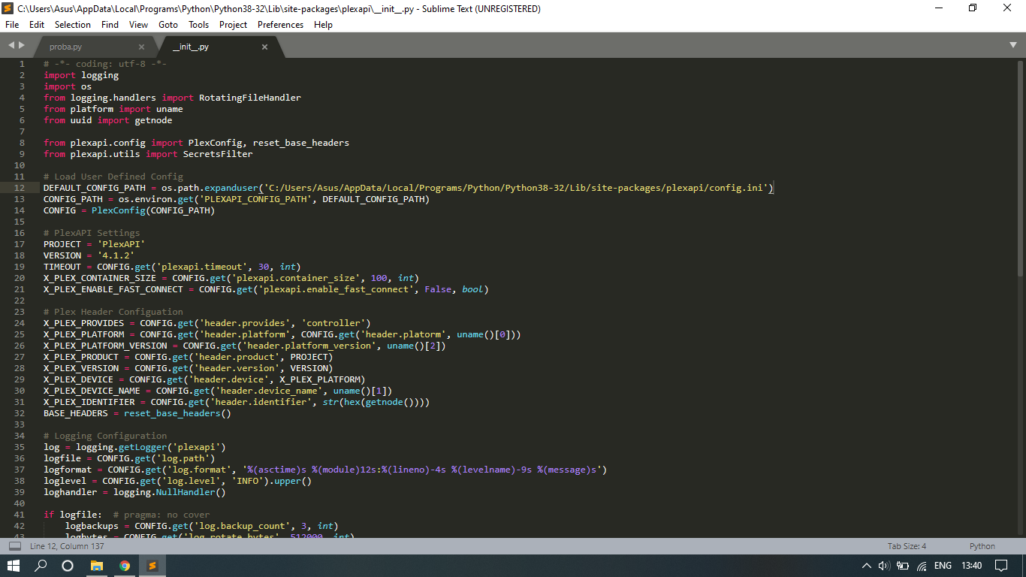
Task: View battery status via tray icon
Action: (901, 564)
